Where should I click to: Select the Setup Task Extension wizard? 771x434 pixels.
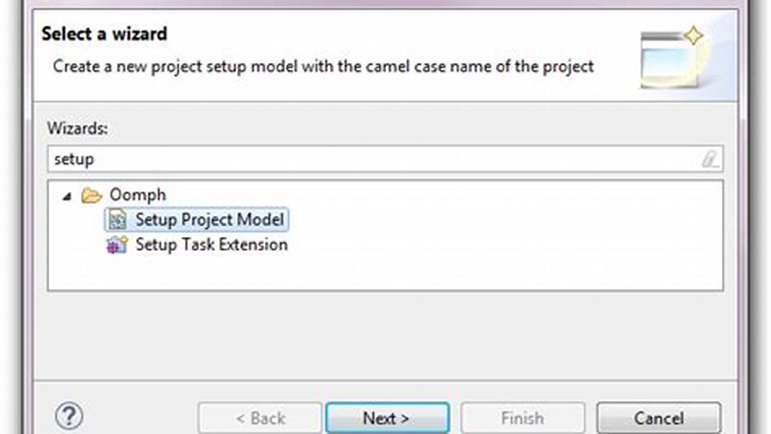coord(212,245)
